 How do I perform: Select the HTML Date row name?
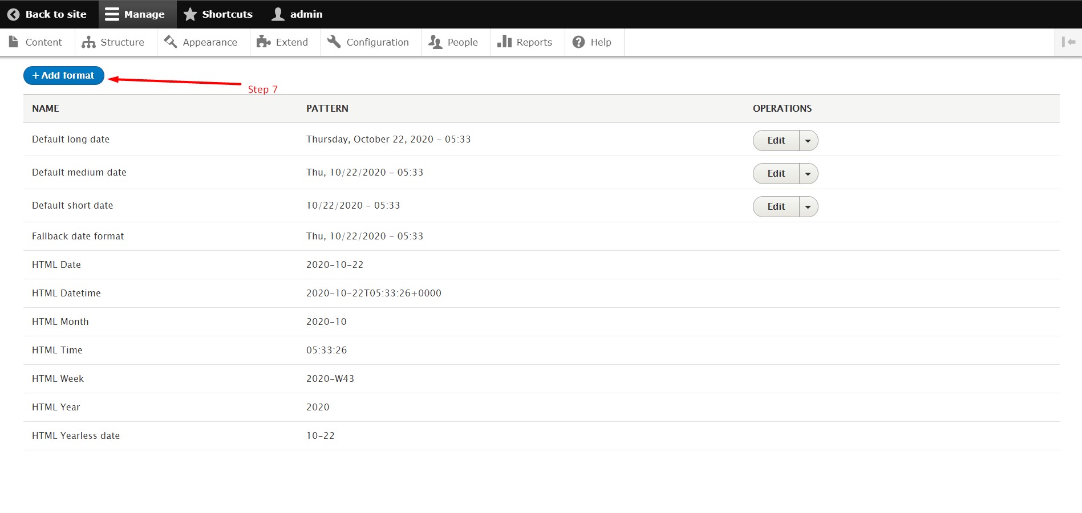click(x=56, y=264)
